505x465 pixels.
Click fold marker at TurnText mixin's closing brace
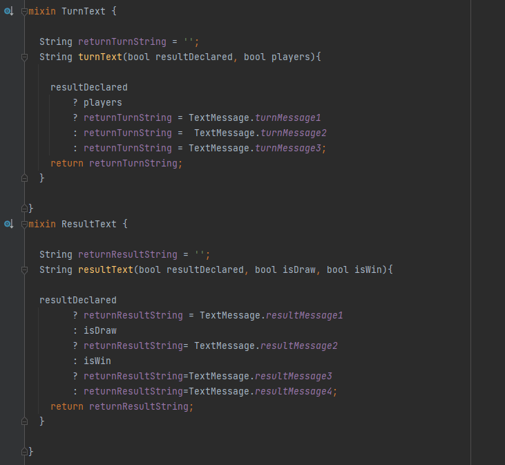[24, 208]
